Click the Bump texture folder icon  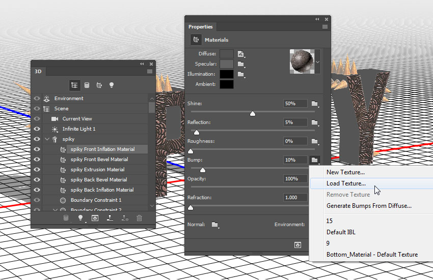click(x=315, y=160)
